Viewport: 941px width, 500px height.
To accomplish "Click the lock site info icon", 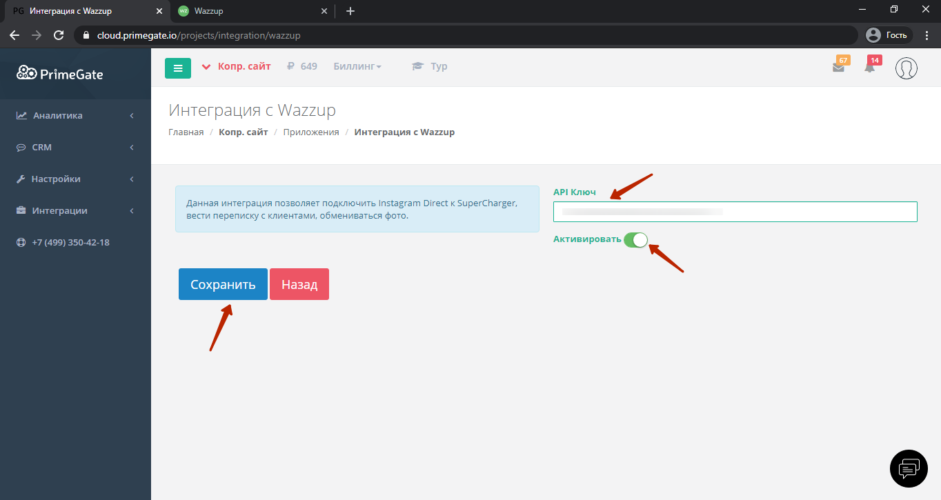I will tap(86, 35).
